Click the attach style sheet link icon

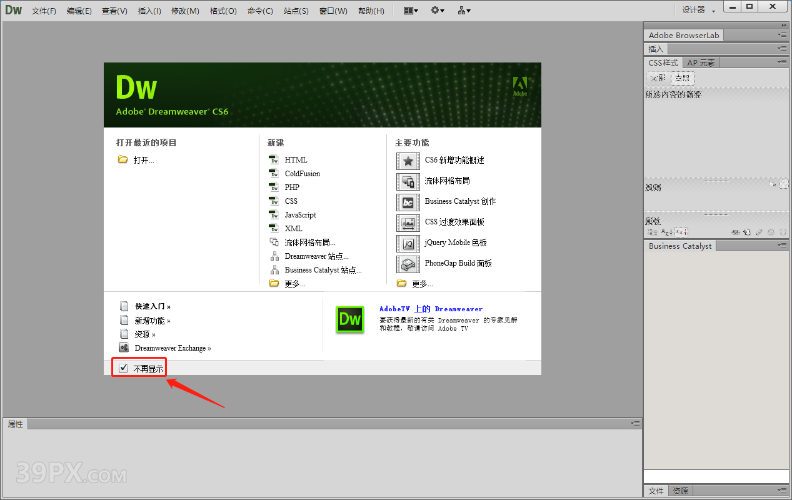pos(736,232)
